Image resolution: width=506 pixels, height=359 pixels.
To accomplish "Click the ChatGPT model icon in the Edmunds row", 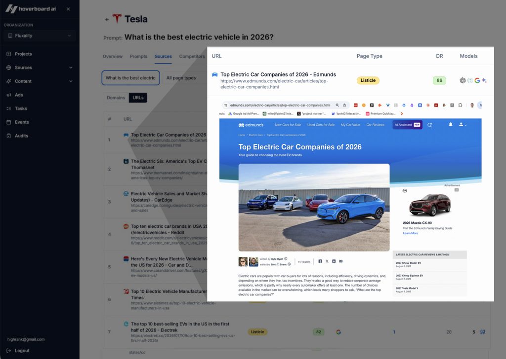I will tap(463, 80).
